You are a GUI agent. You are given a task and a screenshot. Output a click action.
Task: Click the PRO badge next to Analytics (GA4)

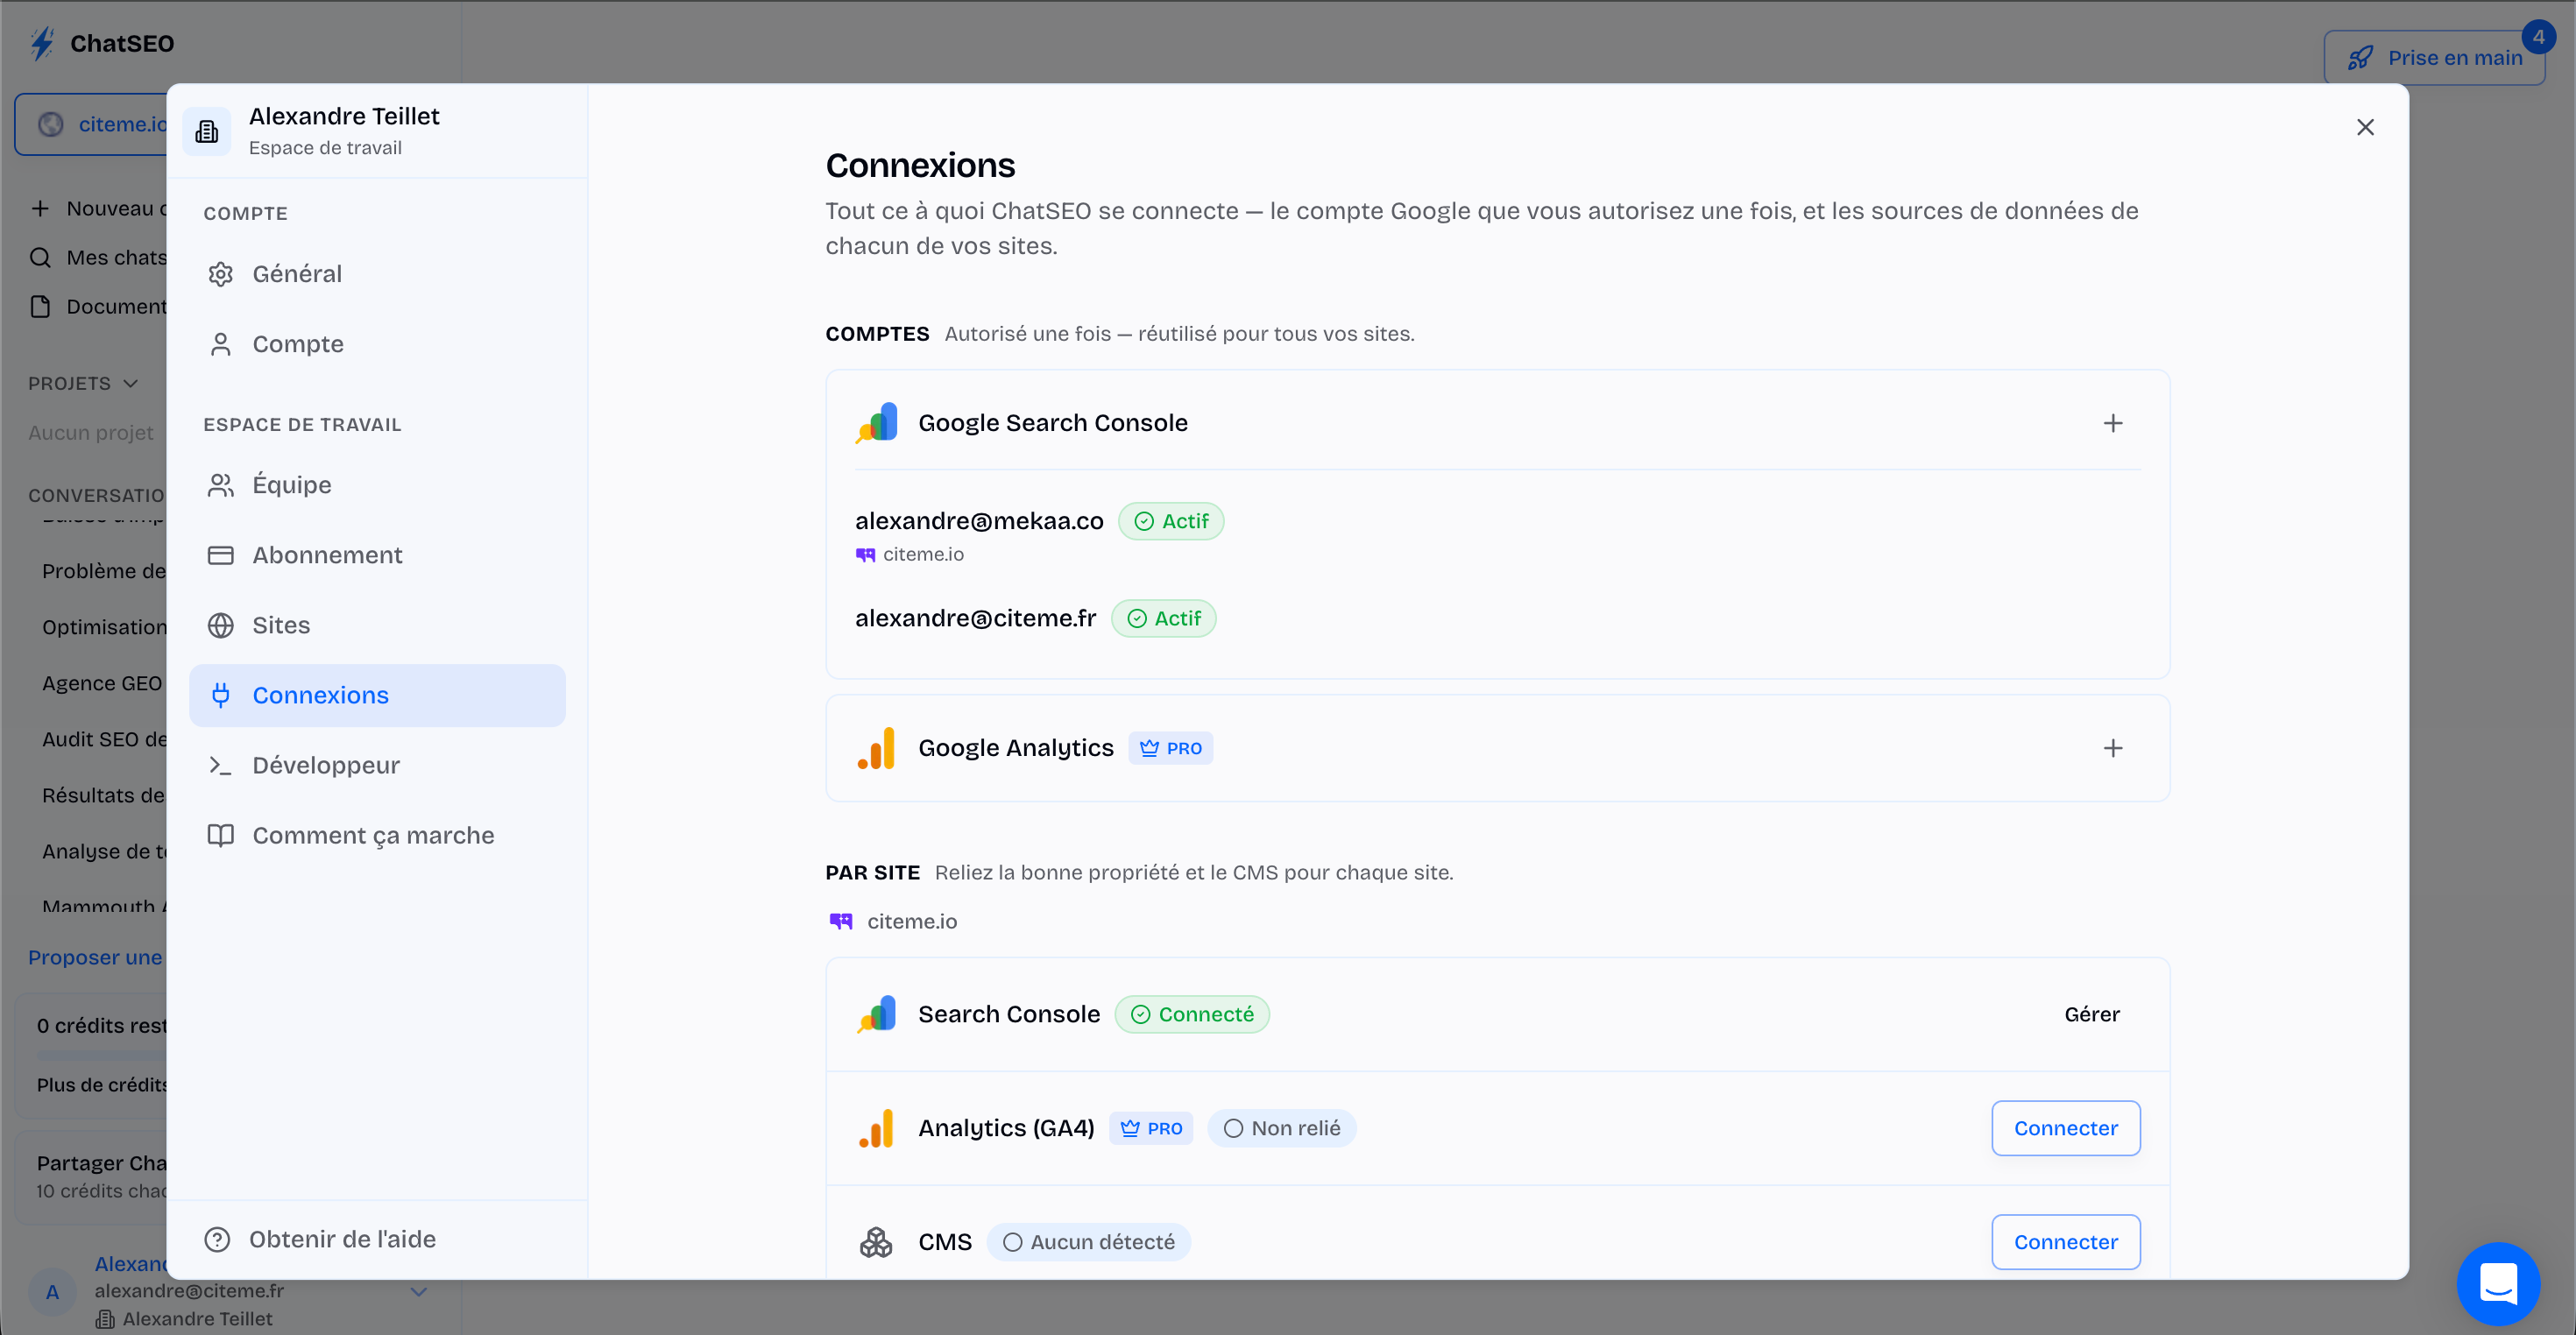coord(1151,1128)
